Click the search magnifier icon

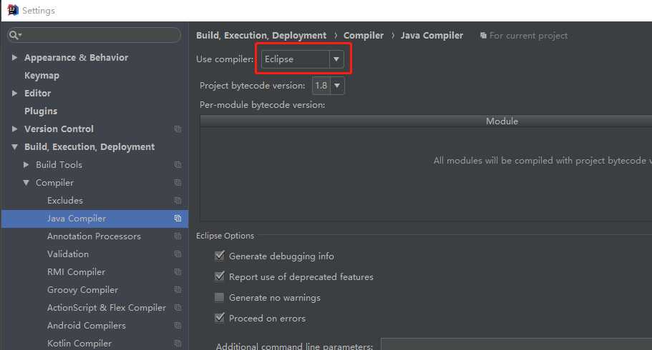pos(14,35)
